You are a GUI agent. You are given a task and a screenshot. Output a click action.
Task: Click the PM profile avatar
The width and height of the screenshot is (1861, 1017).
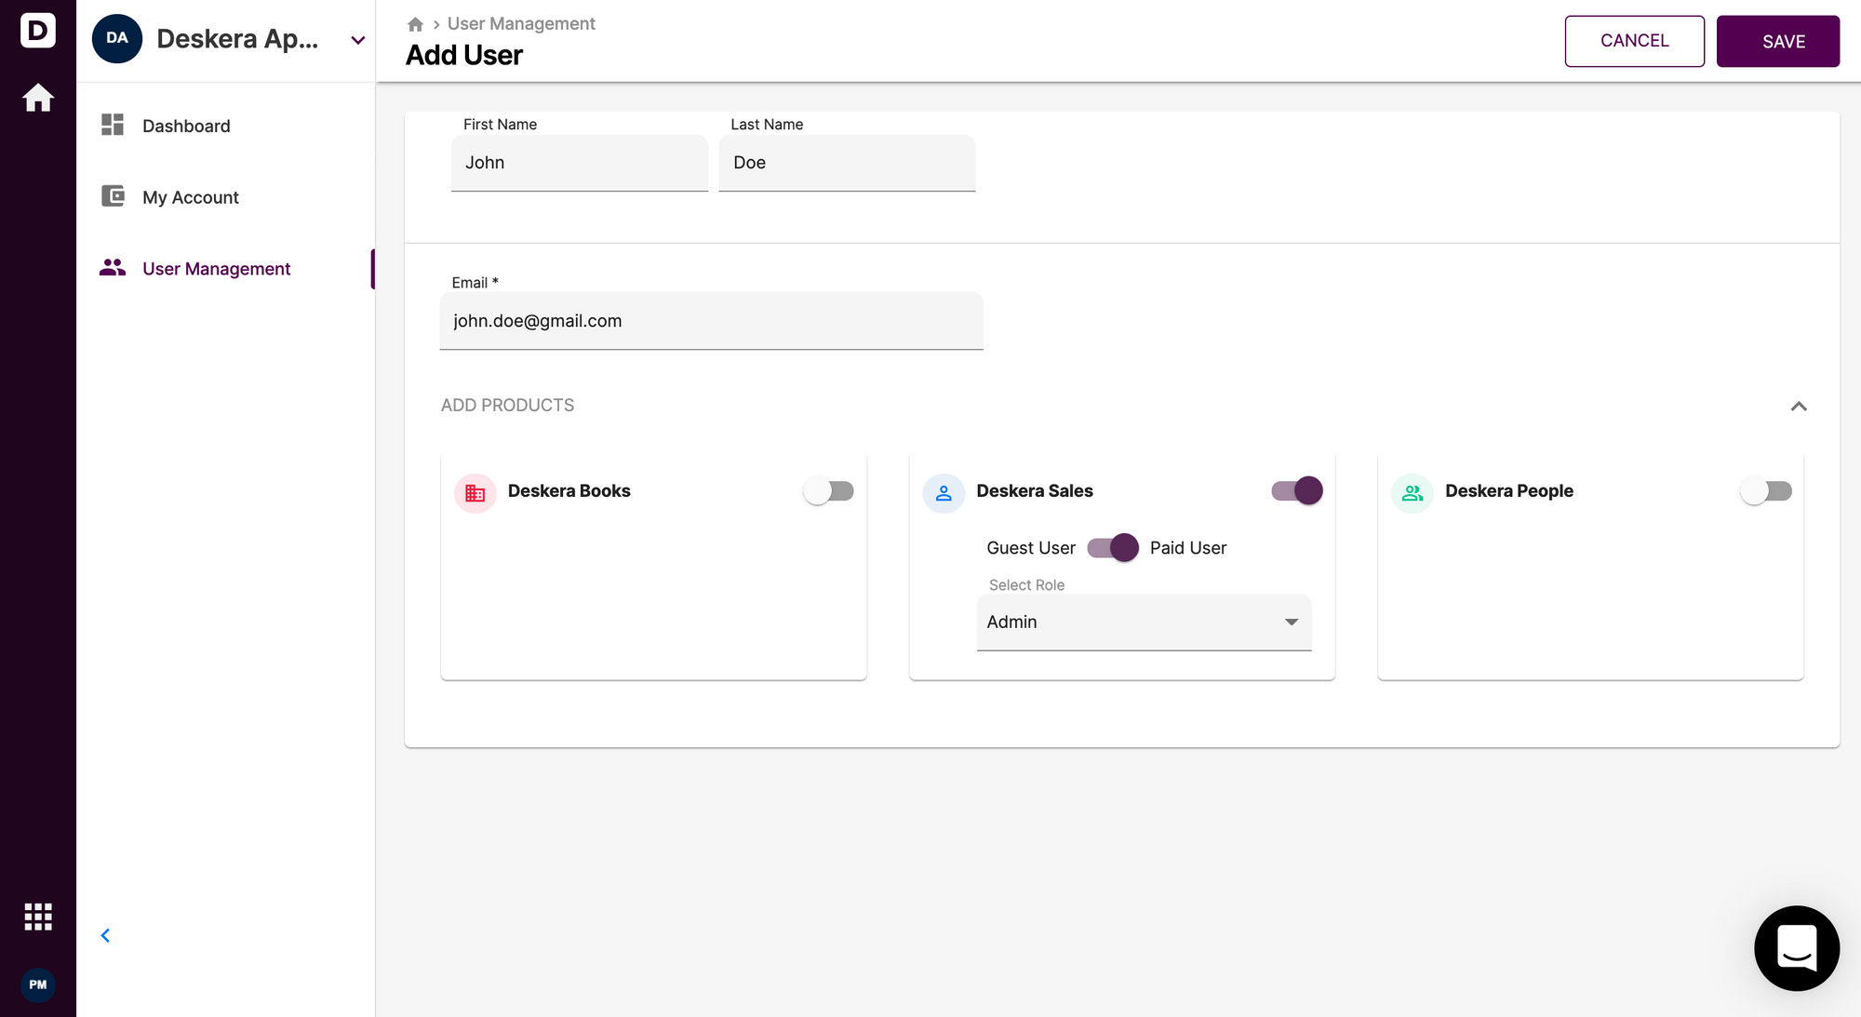point(38,984)
